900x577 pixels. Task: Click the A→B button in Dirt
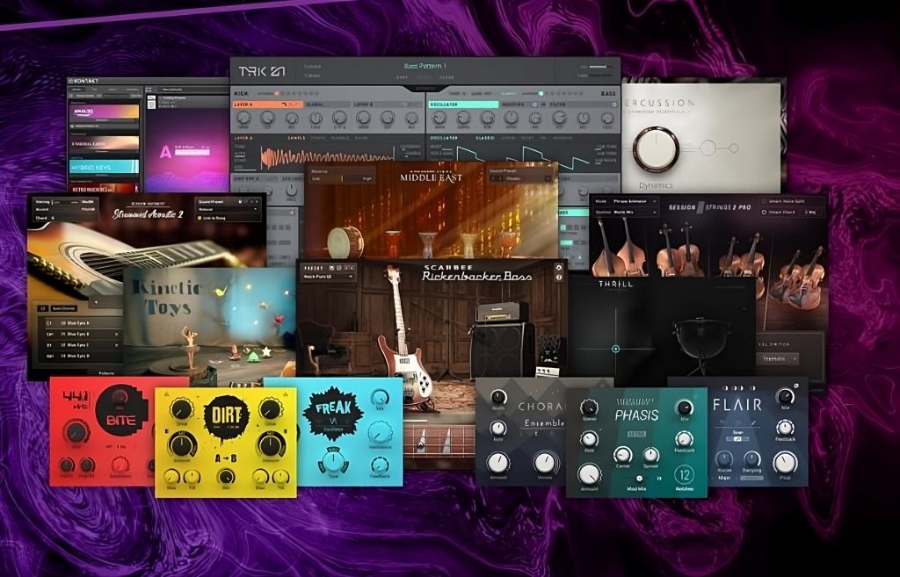226,458
